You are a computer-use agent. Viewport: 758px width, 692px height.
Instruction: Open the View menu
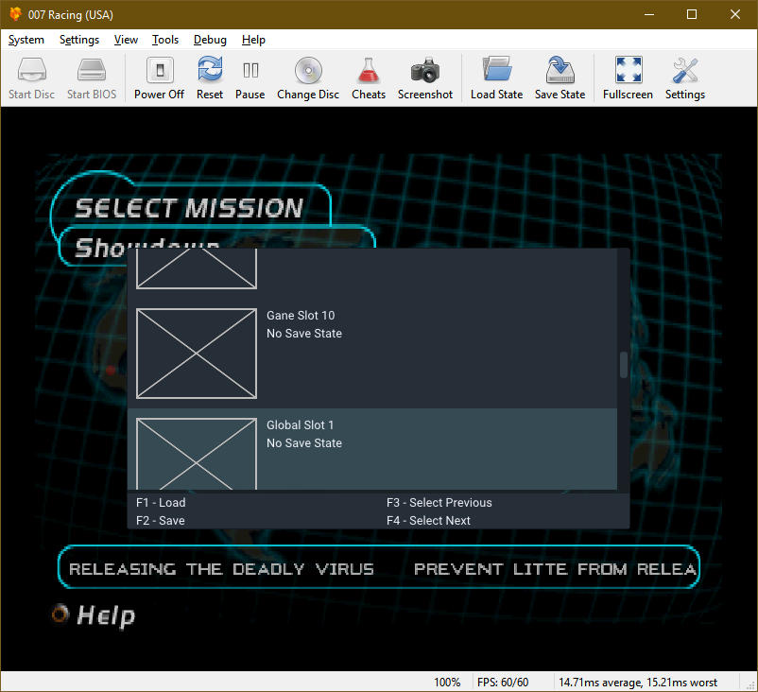point(126,40)
